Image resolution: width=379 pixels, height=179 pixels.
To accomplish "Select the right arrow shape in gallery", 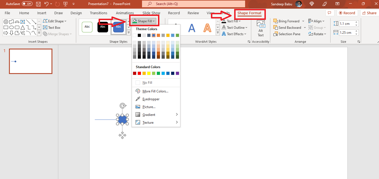I will click(x=6, y=33).
